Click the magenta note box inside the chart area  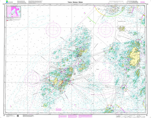tap(59, 110)
